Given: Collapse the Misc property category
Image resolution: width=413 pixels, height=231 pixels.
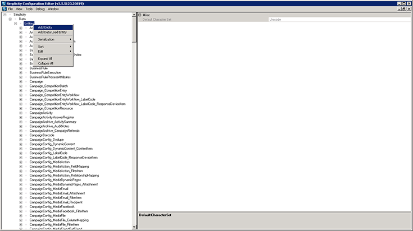Looking at the screenshot, I should click(x=140, y=15).
